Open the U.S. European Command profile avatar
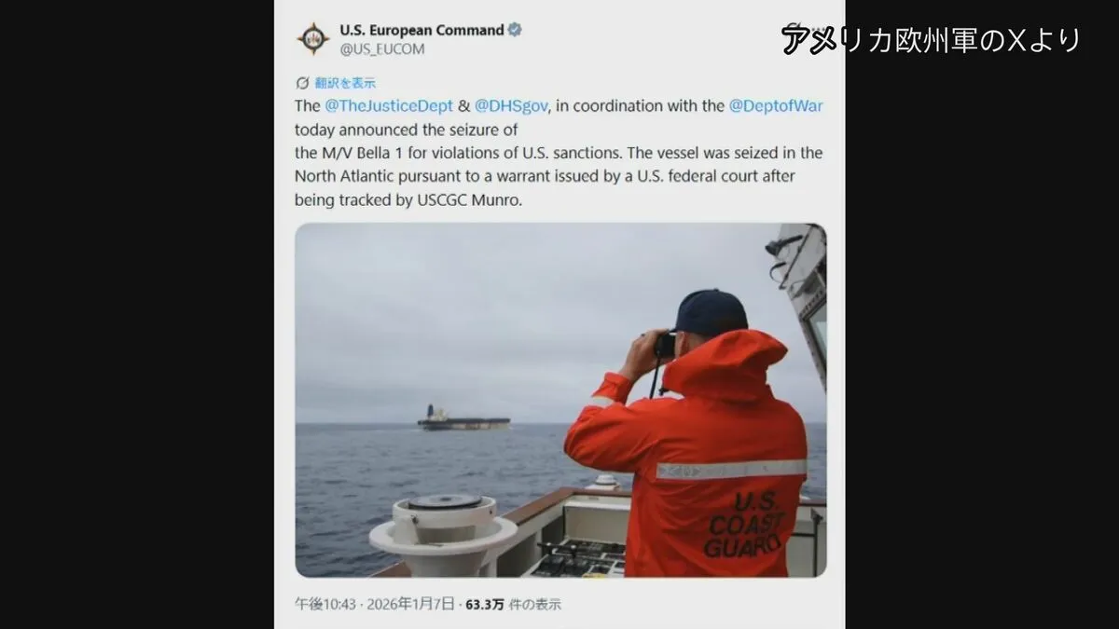 [313, 38]
